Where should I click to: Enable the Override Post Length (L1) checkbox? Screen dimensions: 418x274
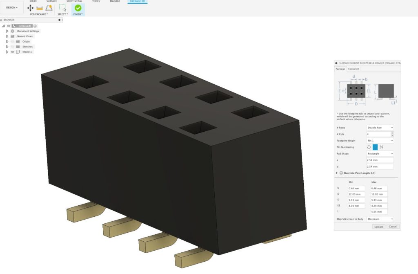341,173
